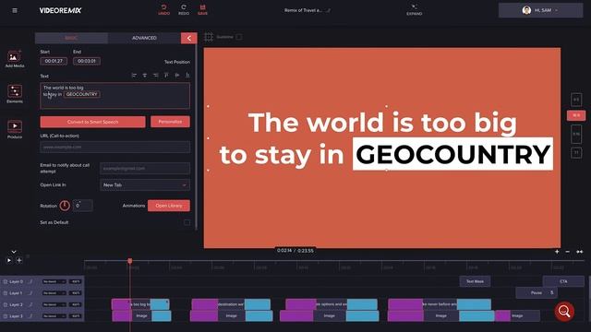Align text to vertical middle

tap(177, 76)
